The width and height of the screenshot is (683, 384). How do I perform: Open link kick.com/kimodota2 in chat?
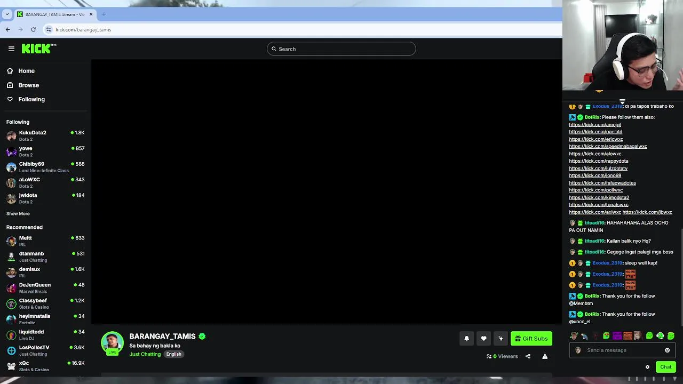(x=599, y=197)
